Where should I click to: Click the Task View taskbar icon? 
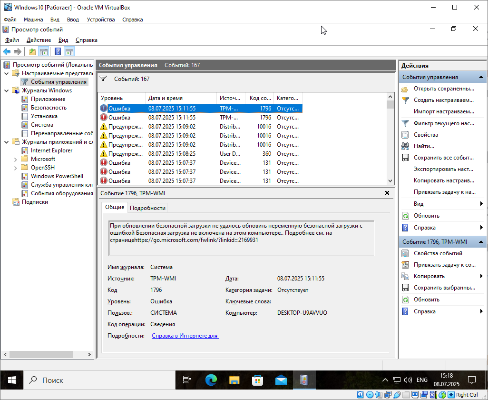tap(187, 380)
